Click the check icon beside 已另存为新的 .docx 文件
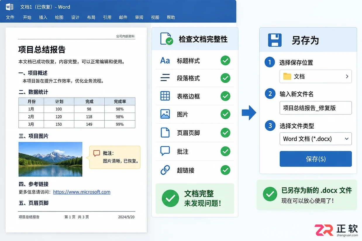The height and width of the screenshot is (241, 362). (x=270, y=194)
